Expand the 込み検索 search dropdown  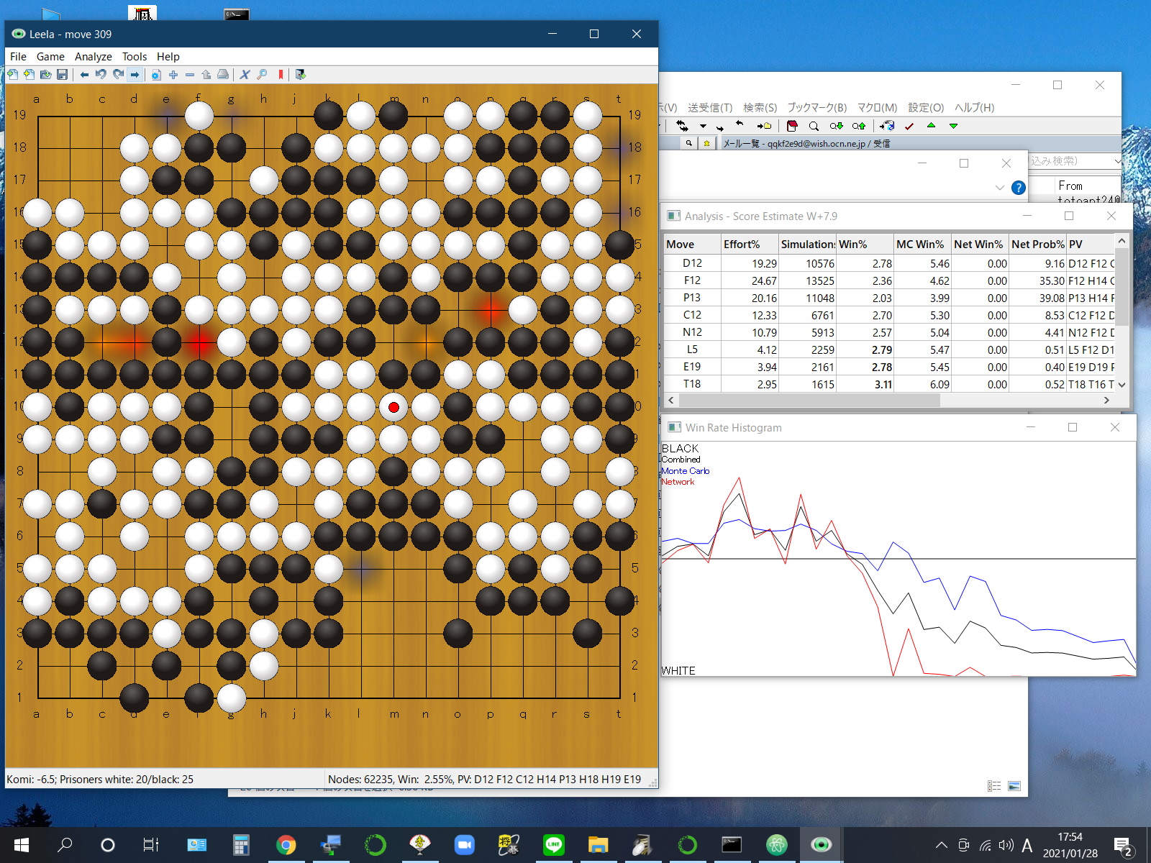[x=1116, y=161]
